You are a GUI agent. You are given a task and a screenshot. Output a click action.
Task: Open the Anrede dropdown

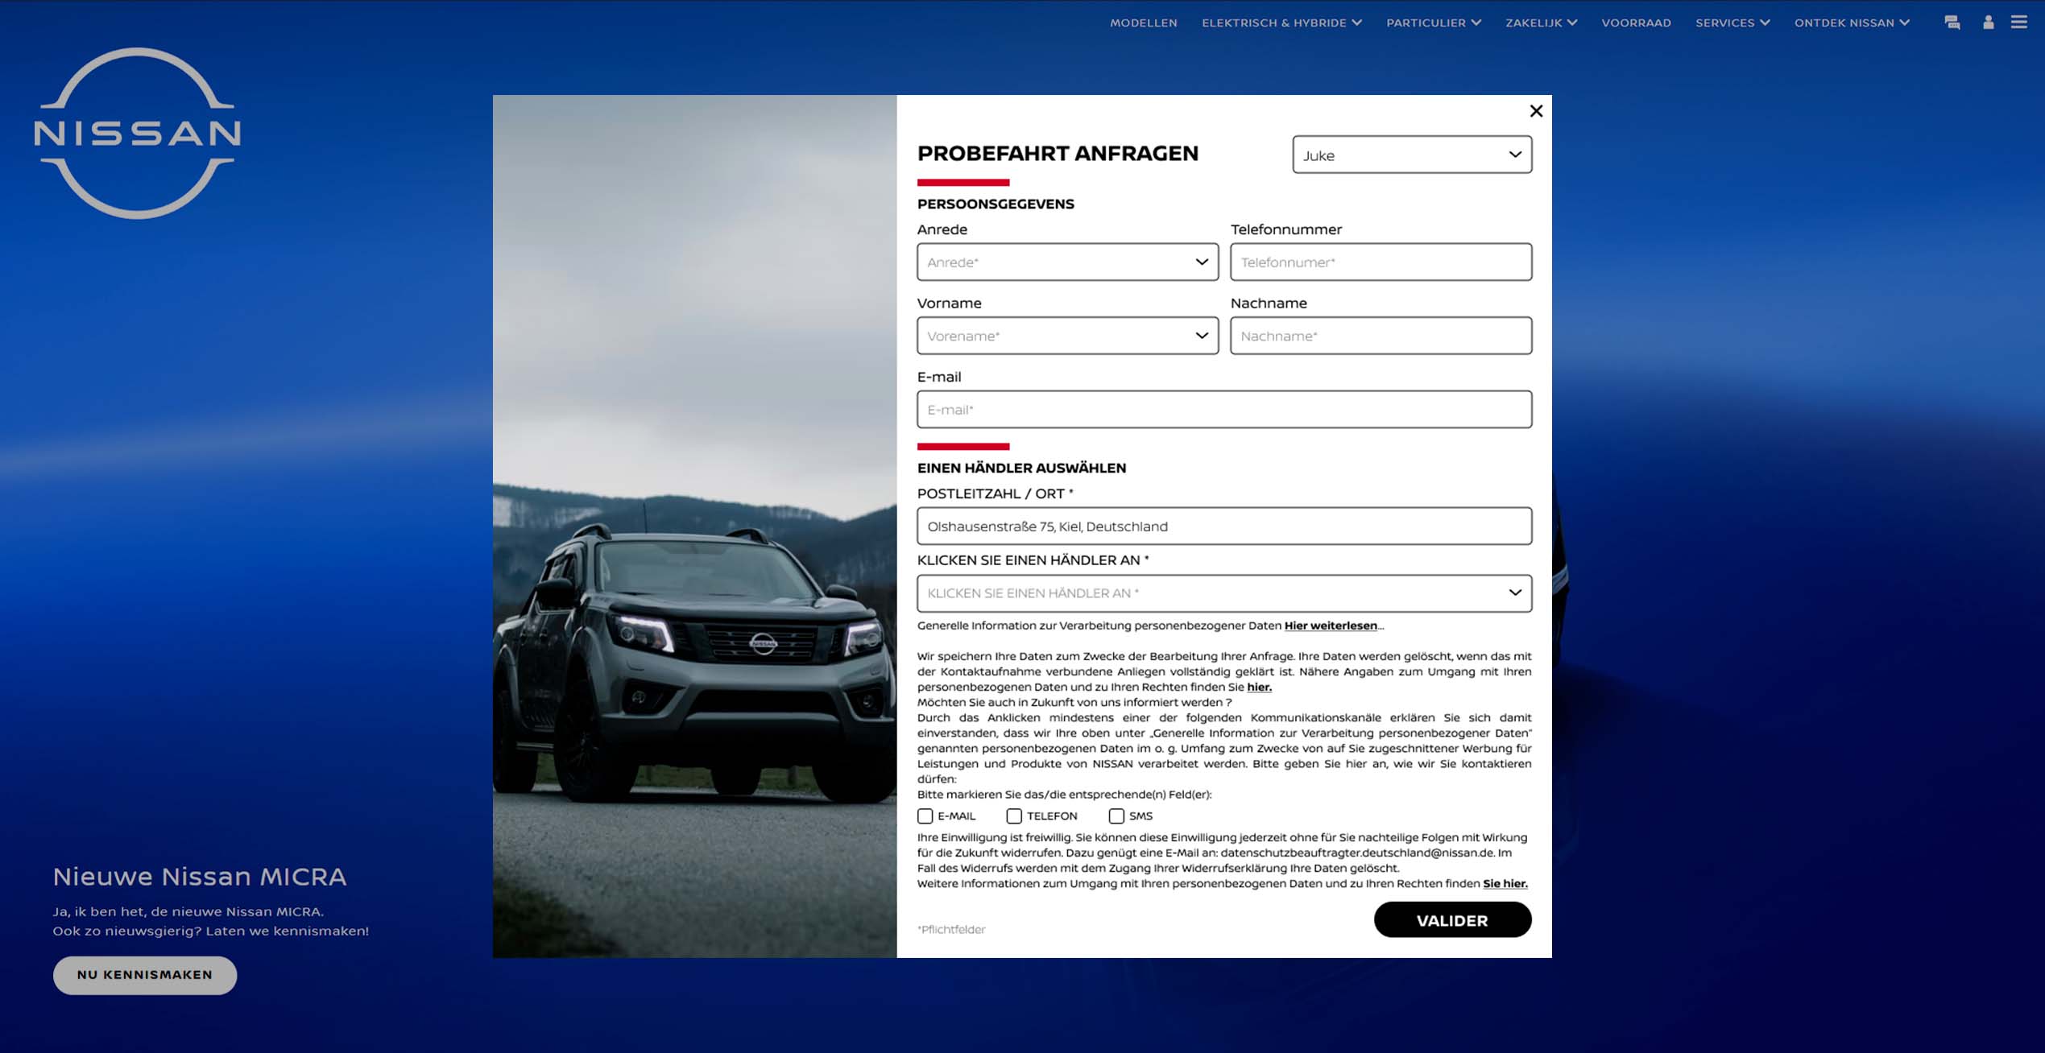(x=1067, y=262)
